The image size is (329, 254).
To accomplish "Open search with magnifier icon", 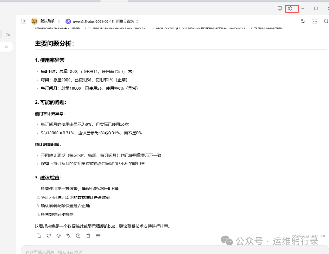I will [x=326, y=21].
